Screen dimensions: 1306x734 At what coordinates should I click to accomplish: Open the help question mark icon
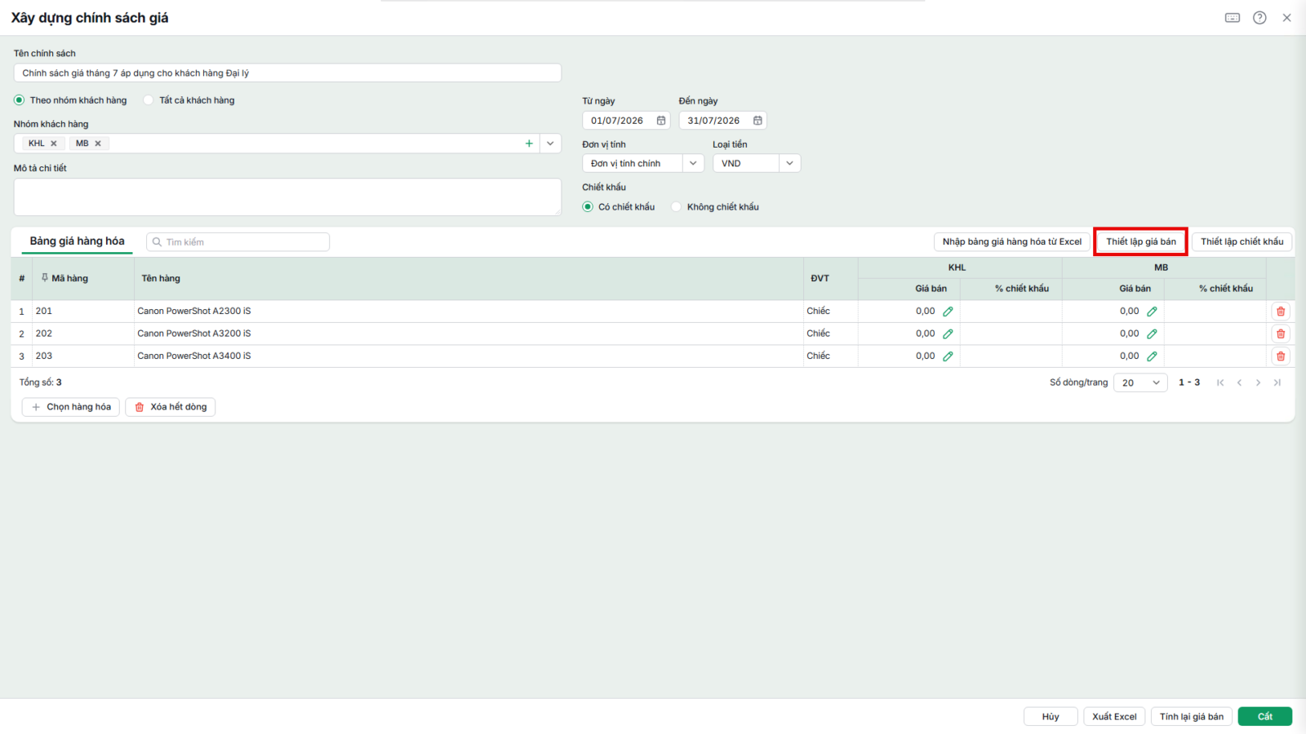coord(1259,18)
